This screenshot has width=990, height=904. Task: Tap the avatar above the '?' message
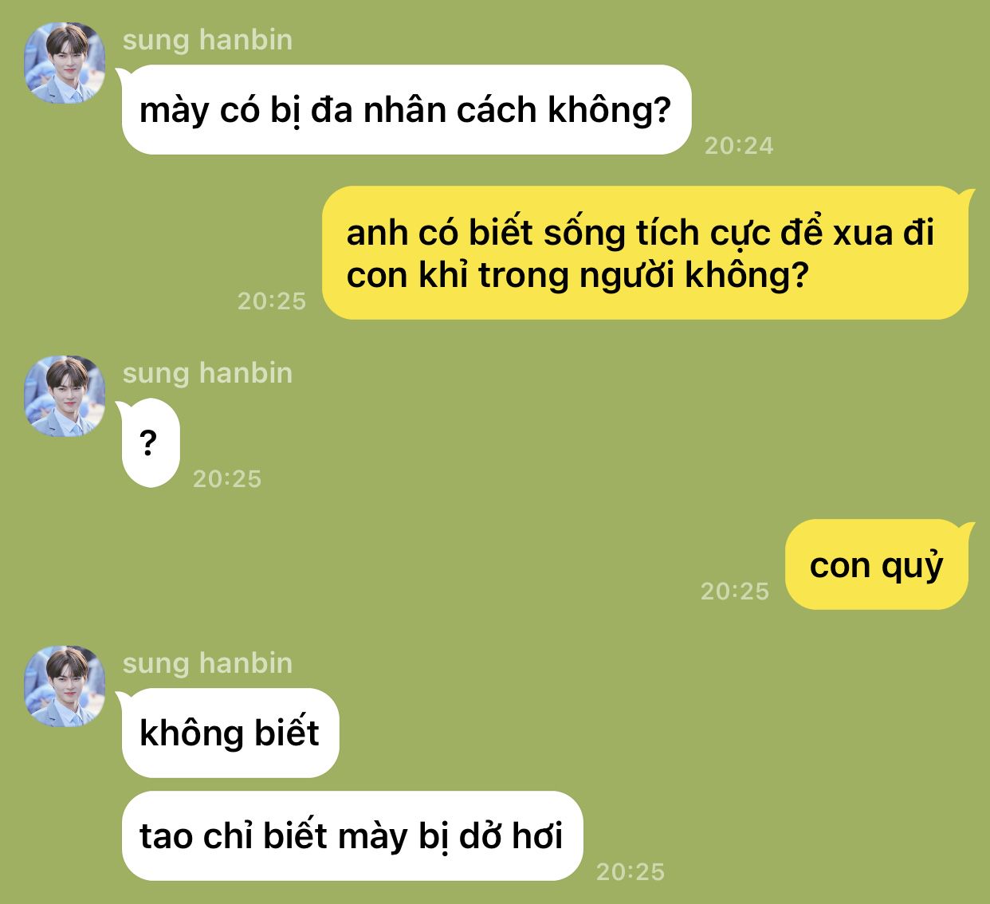click(65, 396)
